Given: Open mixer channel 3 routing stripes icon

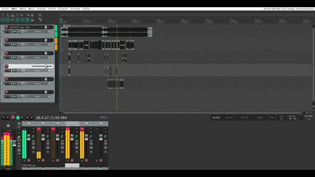Looking at the screenshot, I should tap(62, 136).
